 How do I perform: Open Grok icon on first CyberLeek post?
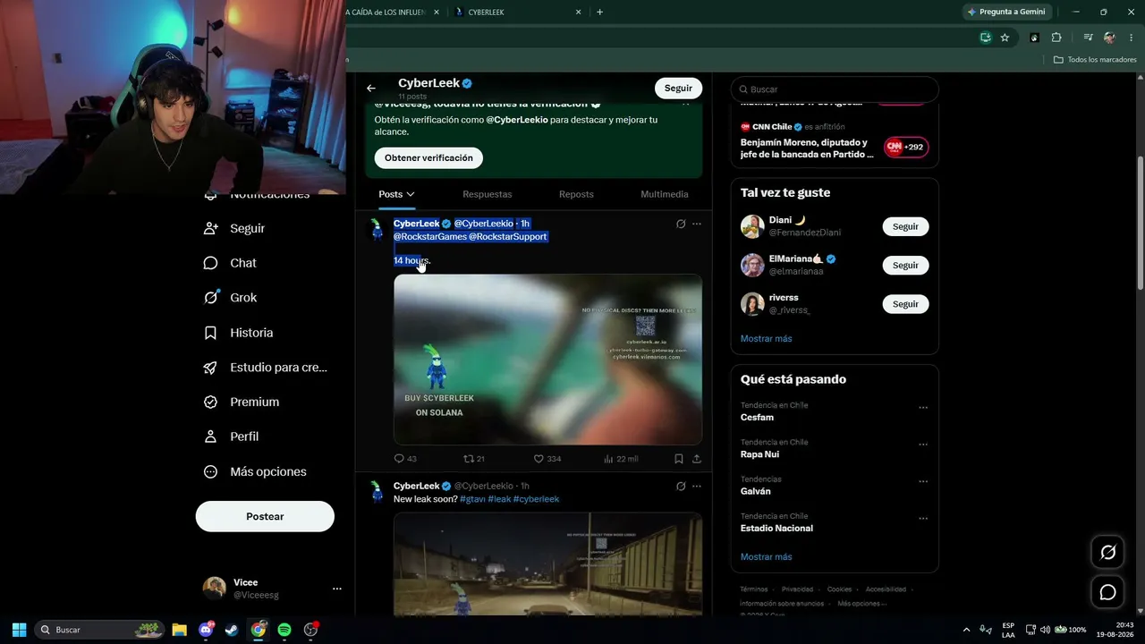coord(681,224)
